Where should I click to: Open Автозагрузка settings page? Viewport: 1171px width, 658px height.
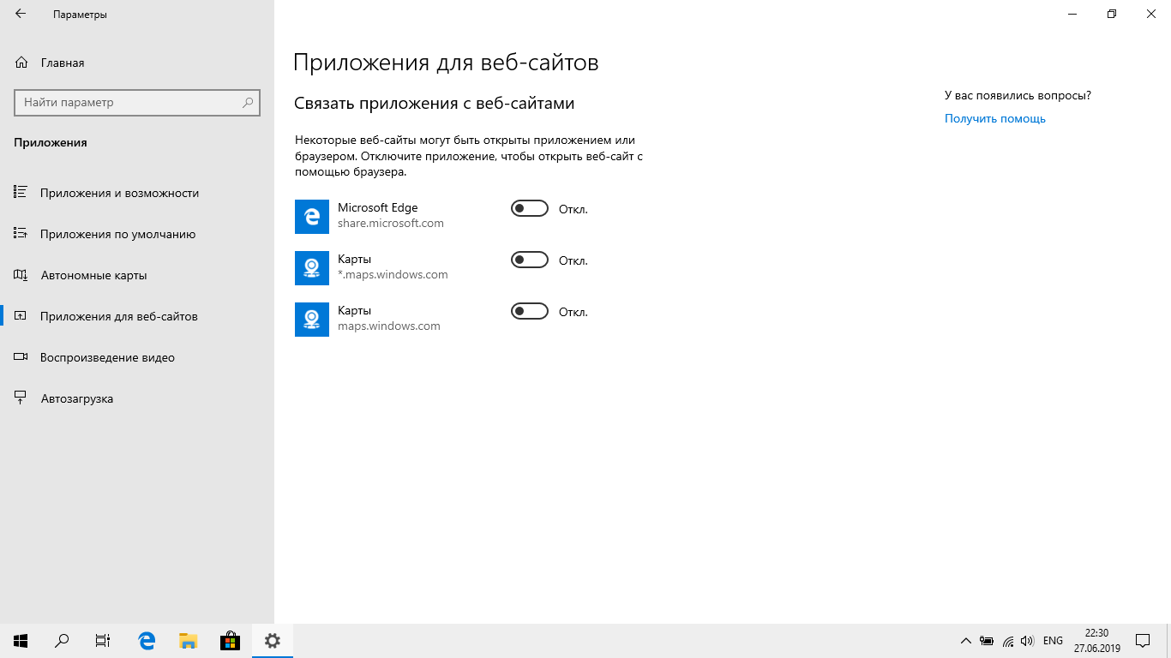click(76, 398)
